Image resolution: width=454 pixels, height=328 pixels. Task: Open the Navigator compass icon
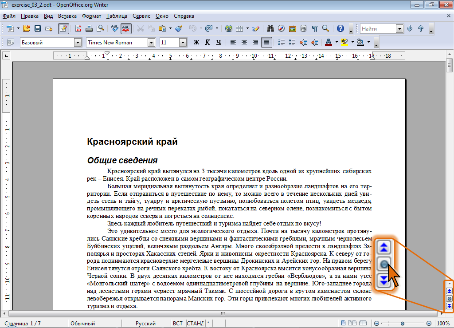[x=282, y=28]
